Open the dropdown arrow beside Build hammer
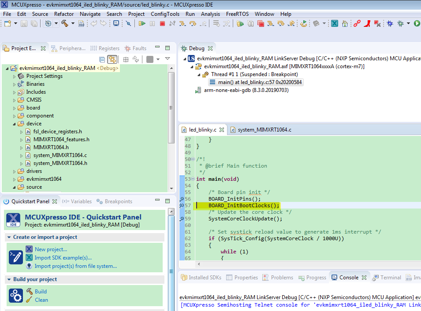Viewport: 421px width, 311px height. tap(72, 23)
